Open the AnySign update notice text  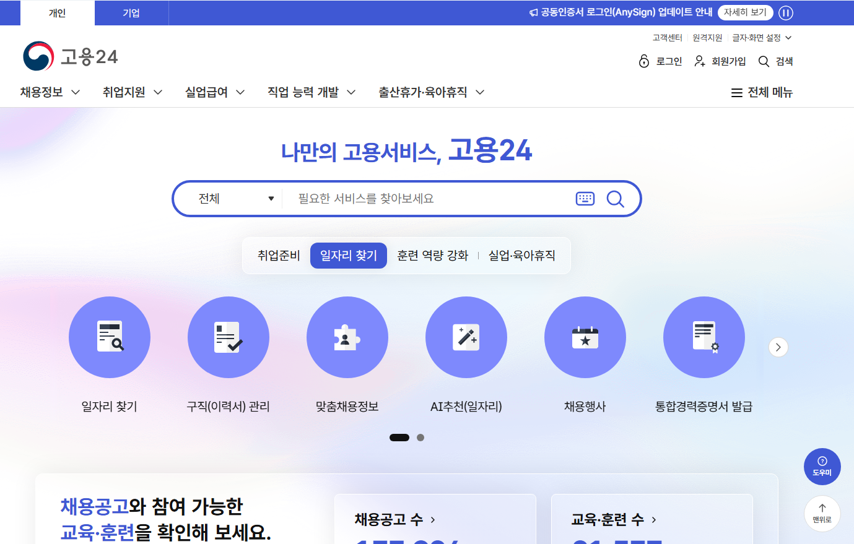tap(627, 12)
